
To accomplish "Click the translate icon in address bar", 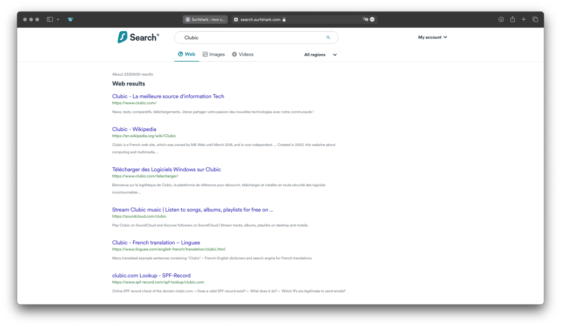I will [365, 20].
